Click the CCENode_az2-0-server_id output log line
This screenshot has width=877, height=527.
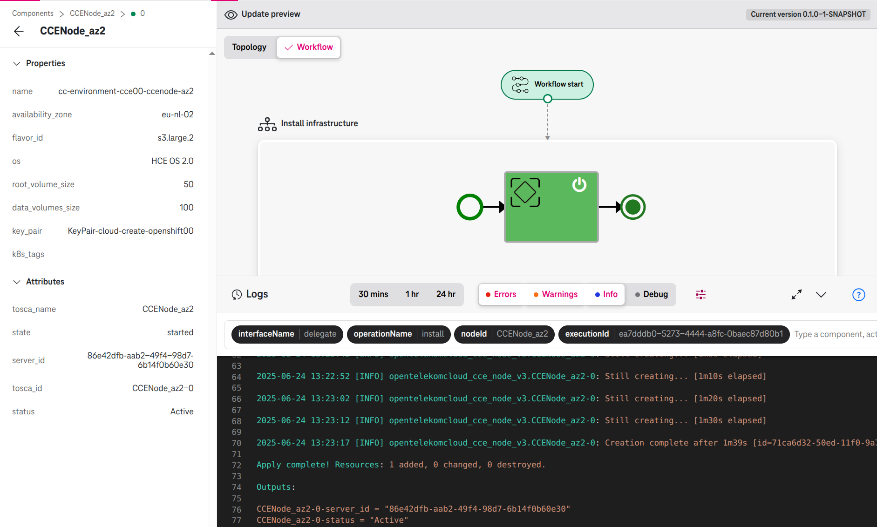[413, 509]
